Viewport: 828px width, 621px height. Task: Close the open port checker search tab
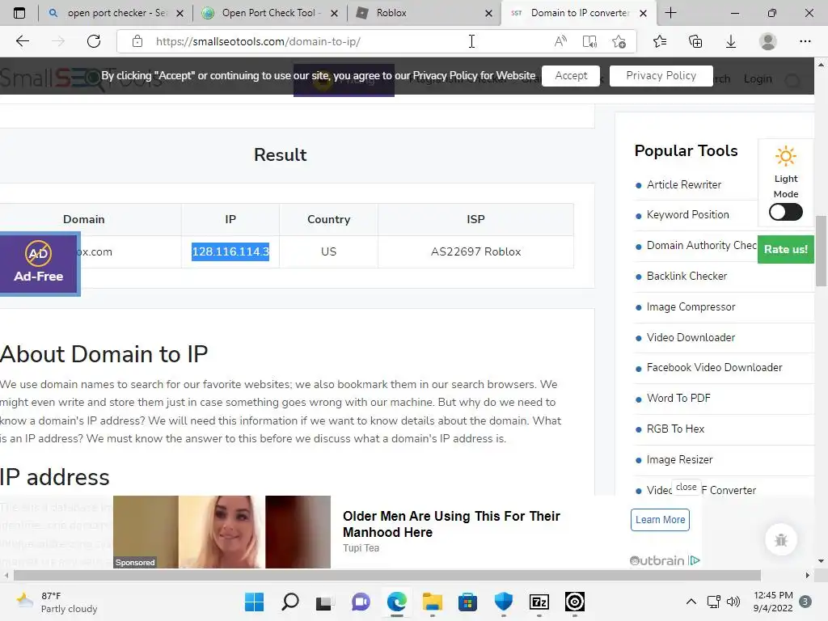coord(180,13)
